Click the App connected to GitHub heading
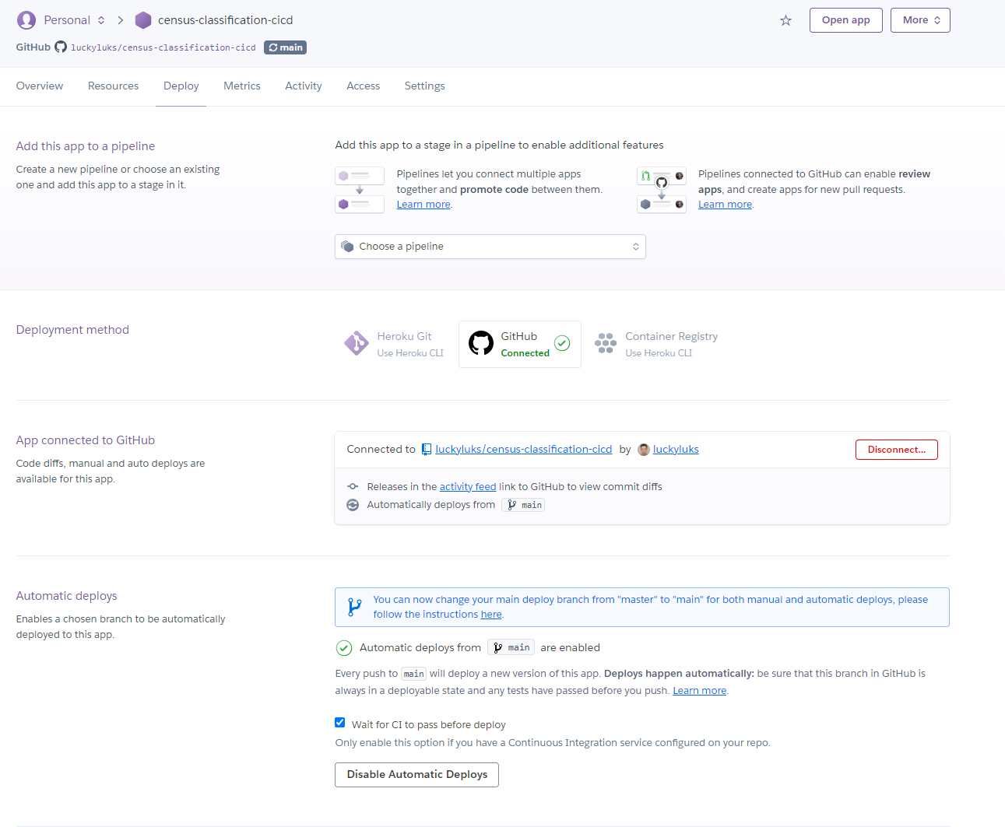This screenshot has width=1005, height=827. click(x=86, y=440)
